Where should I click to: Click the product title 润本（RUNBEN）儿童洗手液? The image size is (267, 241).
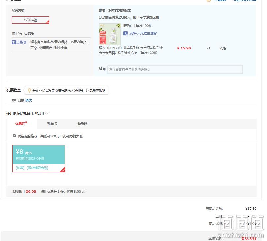[x=131, y=50]
